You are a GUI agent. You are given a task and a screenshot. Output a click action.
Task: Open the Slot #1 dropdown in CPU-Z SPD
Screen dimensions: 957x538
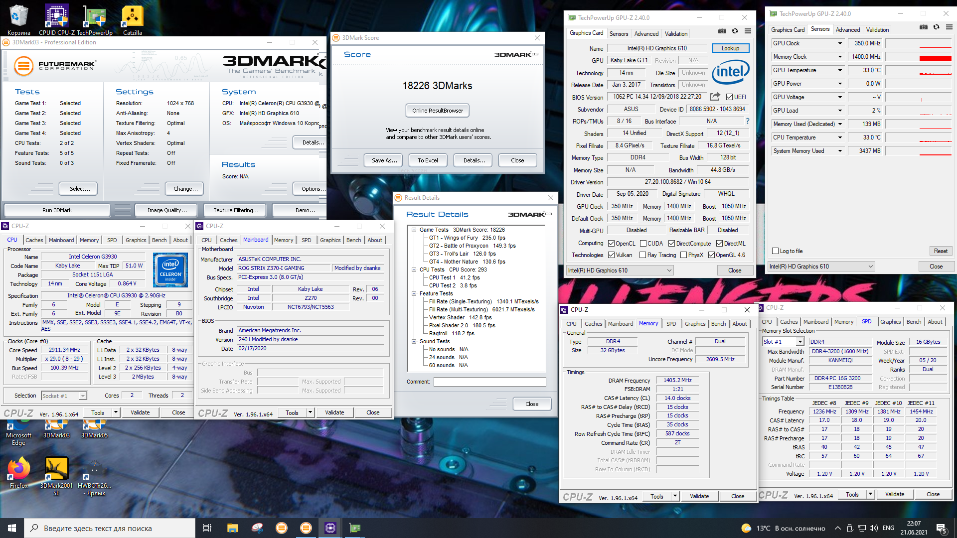tap(783, 342)
